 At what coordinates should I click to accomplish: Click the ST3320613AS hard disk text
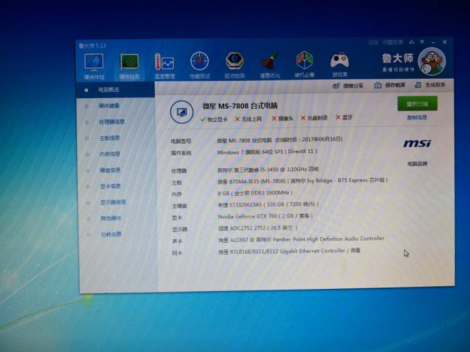click(x=268, y=204)
